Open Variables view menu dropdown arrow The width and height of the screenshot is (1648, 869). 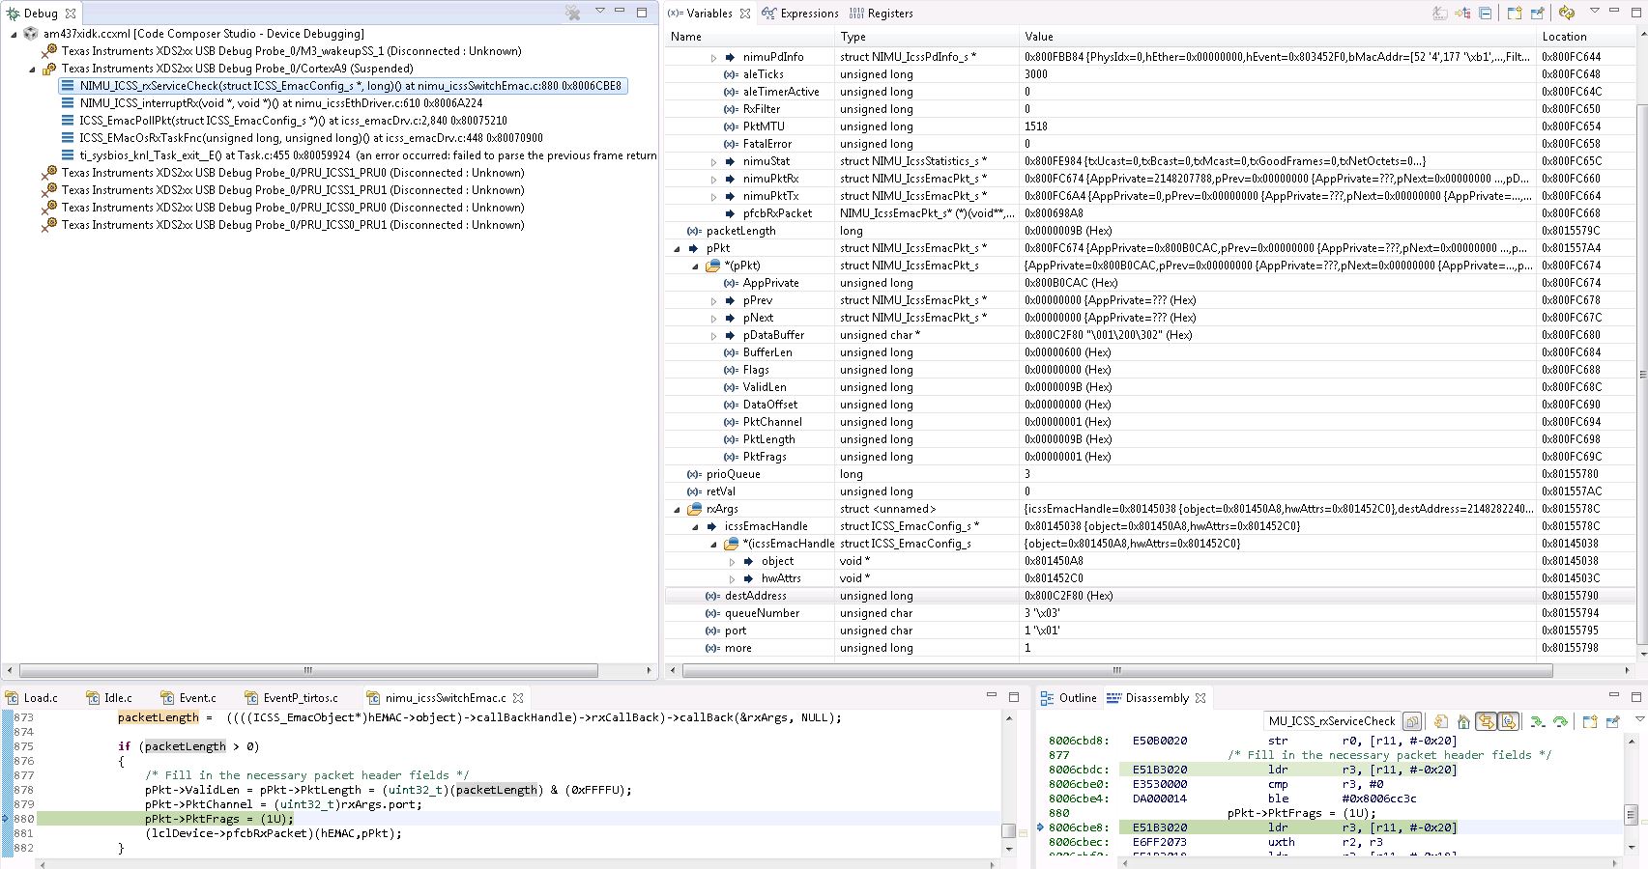[x=1594, y=12]
